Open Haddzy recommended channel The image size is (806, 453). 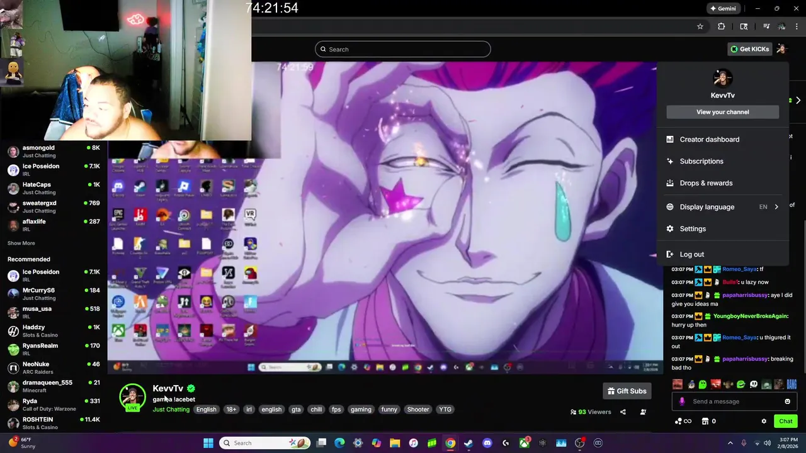click(54, 331)
